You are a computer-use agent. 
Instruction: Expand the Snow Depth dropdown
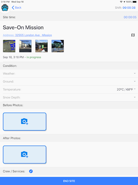coord(69,97)
